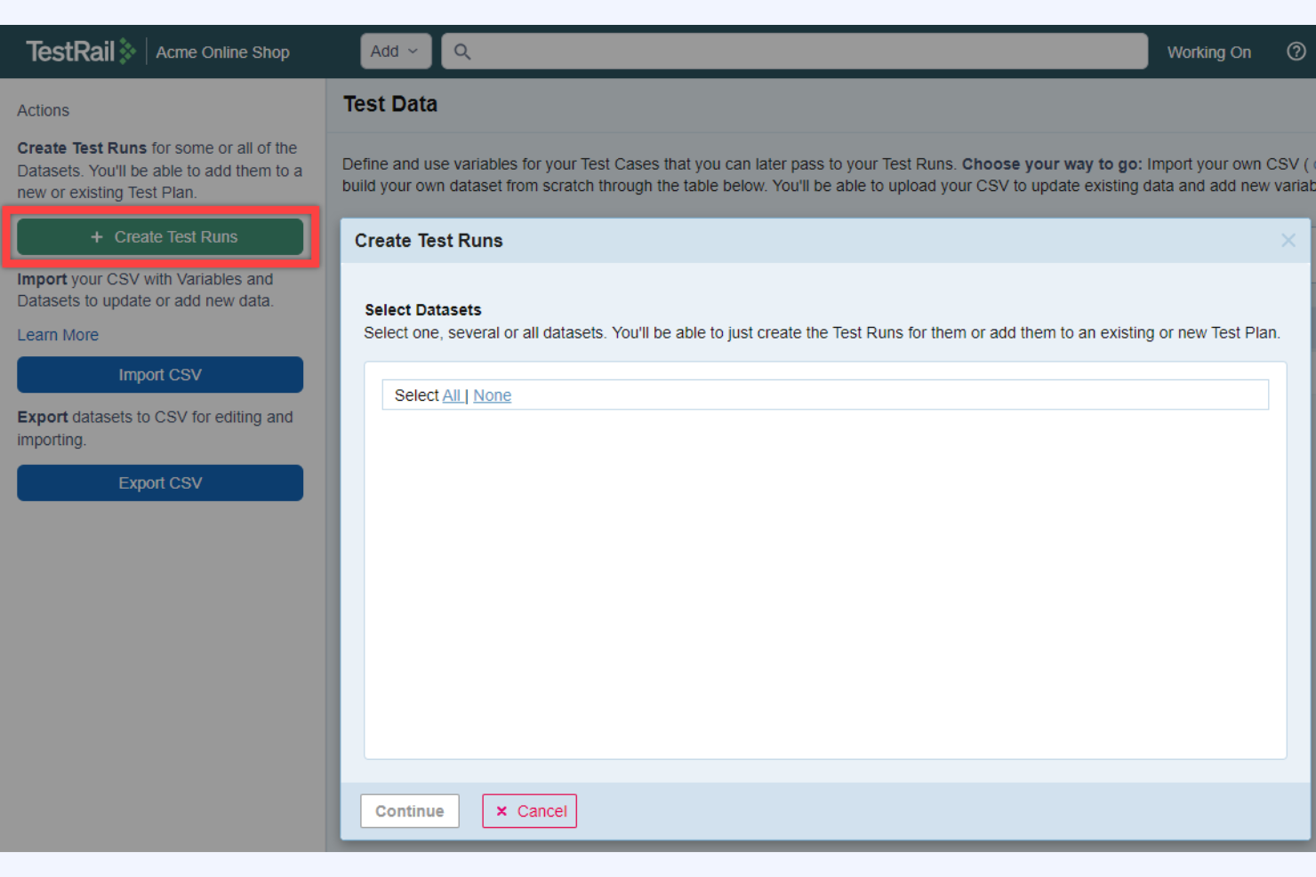Select None to clear dataset selection
The height and width of the screenshot is (877, 1316).
[492, 395]
